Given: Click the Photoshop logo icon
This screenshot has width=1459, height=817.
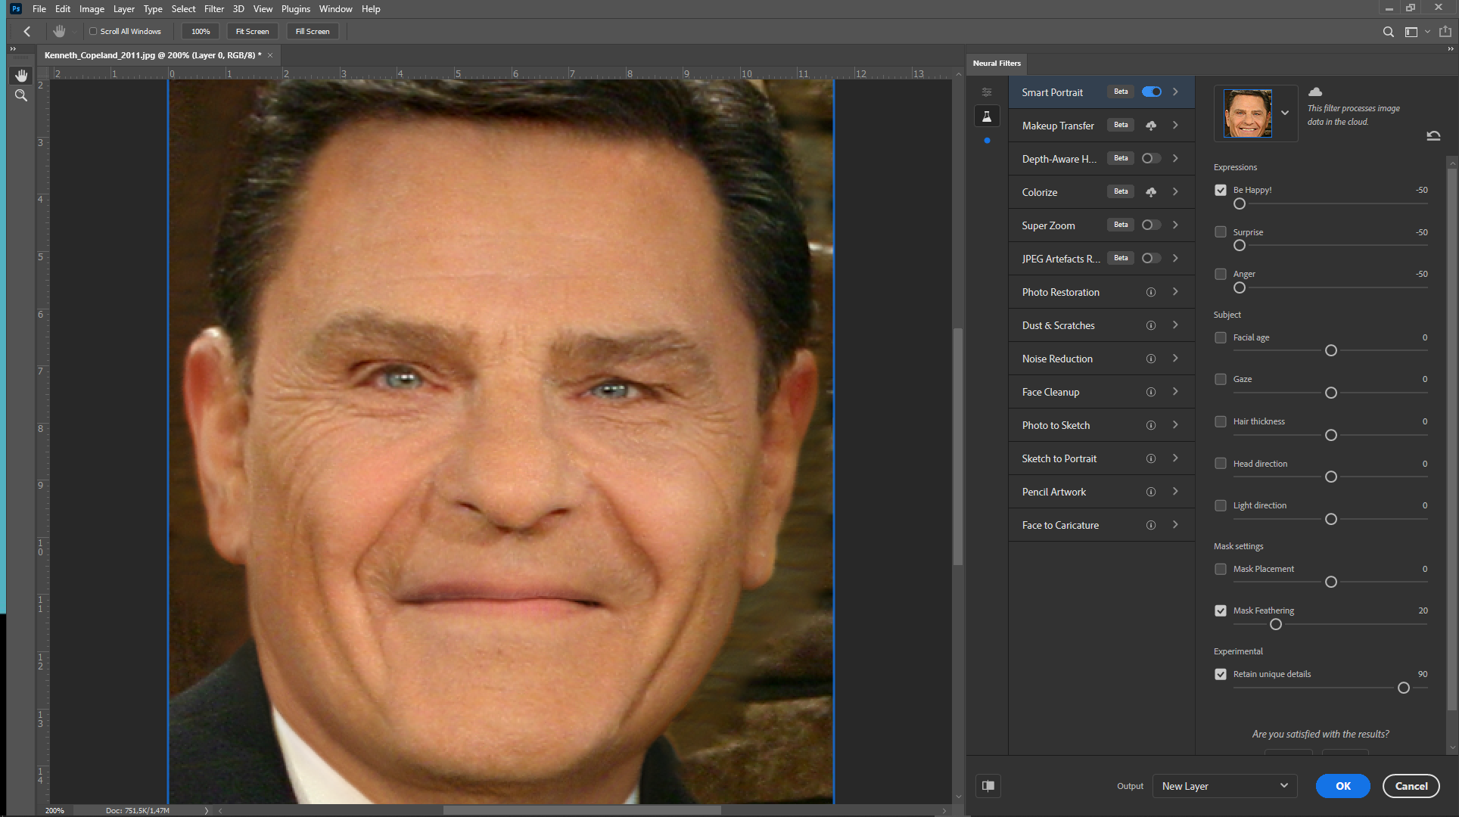Looking at the screenshot, I should pos(15,9).
